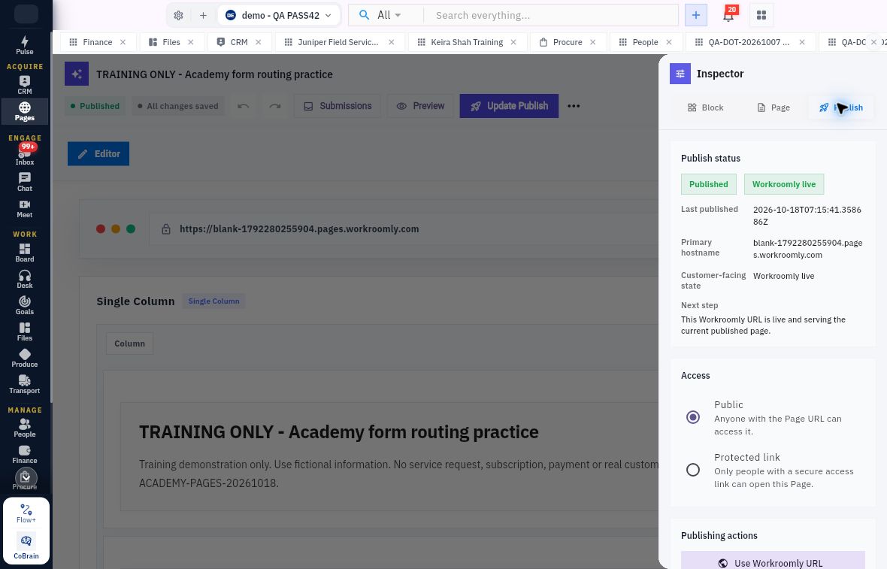Image resolution: width=887 pixels, height=569 pixels.
Task: Click the Update Publish button
Action: (509, 106)
